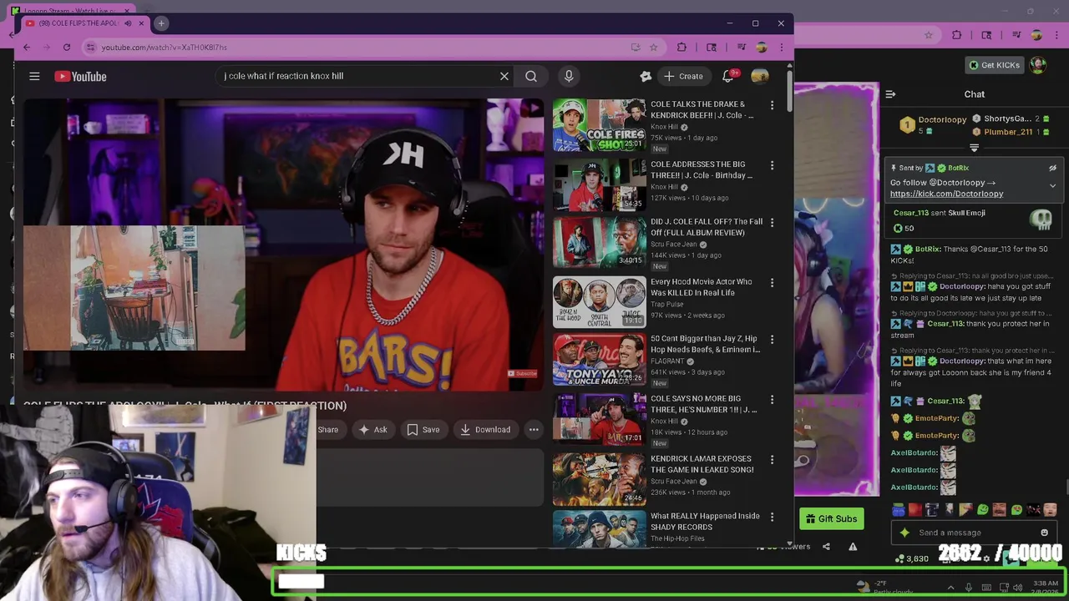Open YouTube notifications bell
This screenshot has height=601, width=1069.
click(x=728, y=76)
